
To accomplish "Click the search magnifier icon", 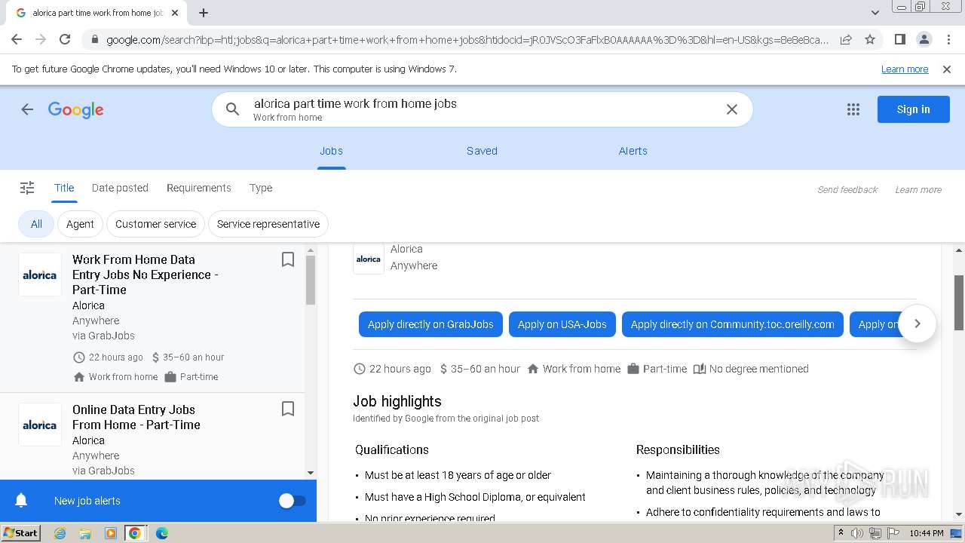I will [232, 109].
